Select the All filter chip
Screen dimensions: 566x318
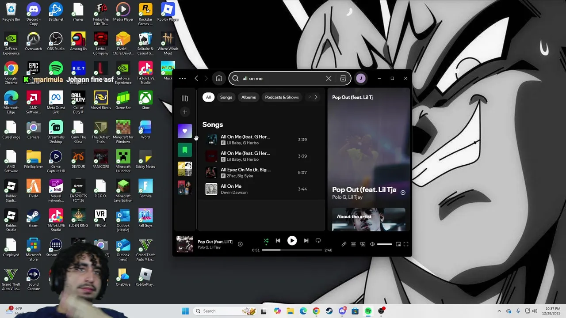[x=208, y=97]
